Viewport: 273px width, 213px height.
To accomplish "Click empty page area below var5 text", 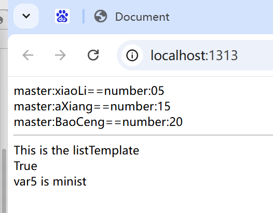I will click(139, 200).
